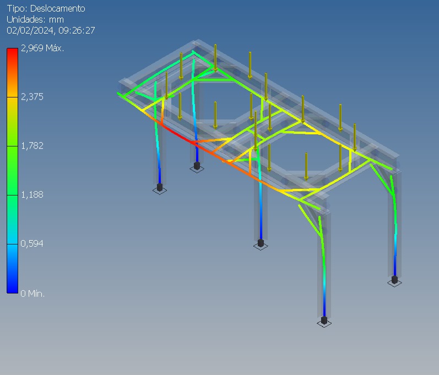The width and height of the screenshot is (439, 375).
Task: Pick the fixed support under the rear leg
Action: coord(197,166)
